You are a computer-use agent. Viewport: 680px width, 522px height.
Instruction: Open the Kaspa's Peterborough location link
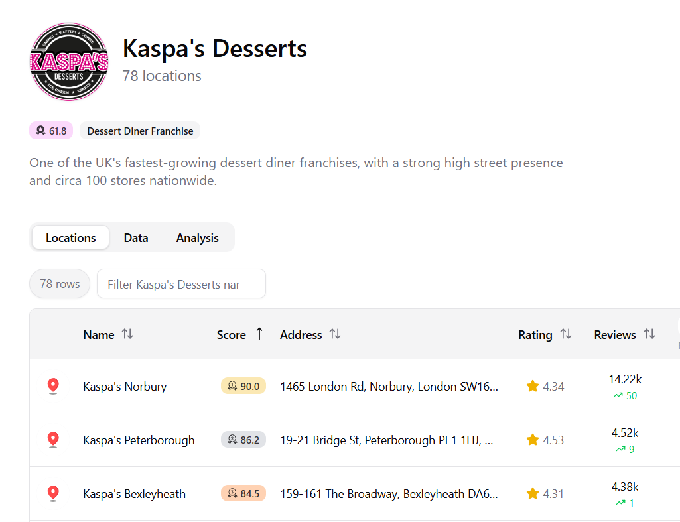[139, 440]
